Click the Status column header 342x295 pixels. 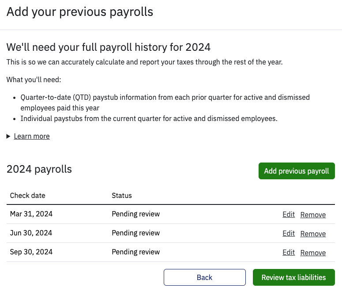coord(122,196)
